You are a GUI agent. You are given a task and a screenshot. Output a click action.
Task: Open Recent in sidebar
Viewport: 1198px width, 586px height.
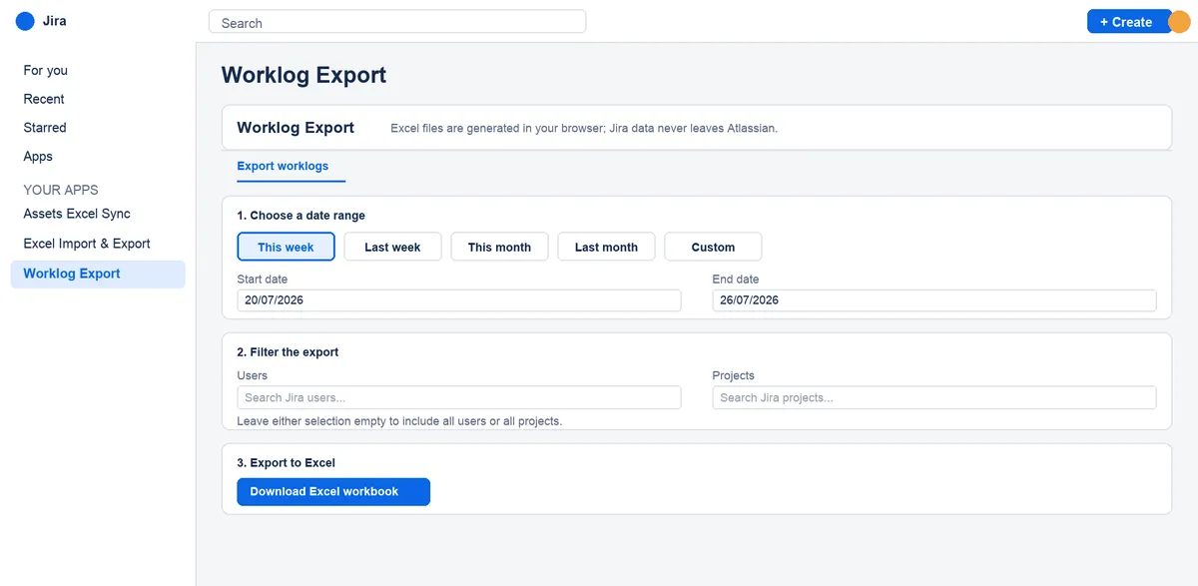[44, 99]
